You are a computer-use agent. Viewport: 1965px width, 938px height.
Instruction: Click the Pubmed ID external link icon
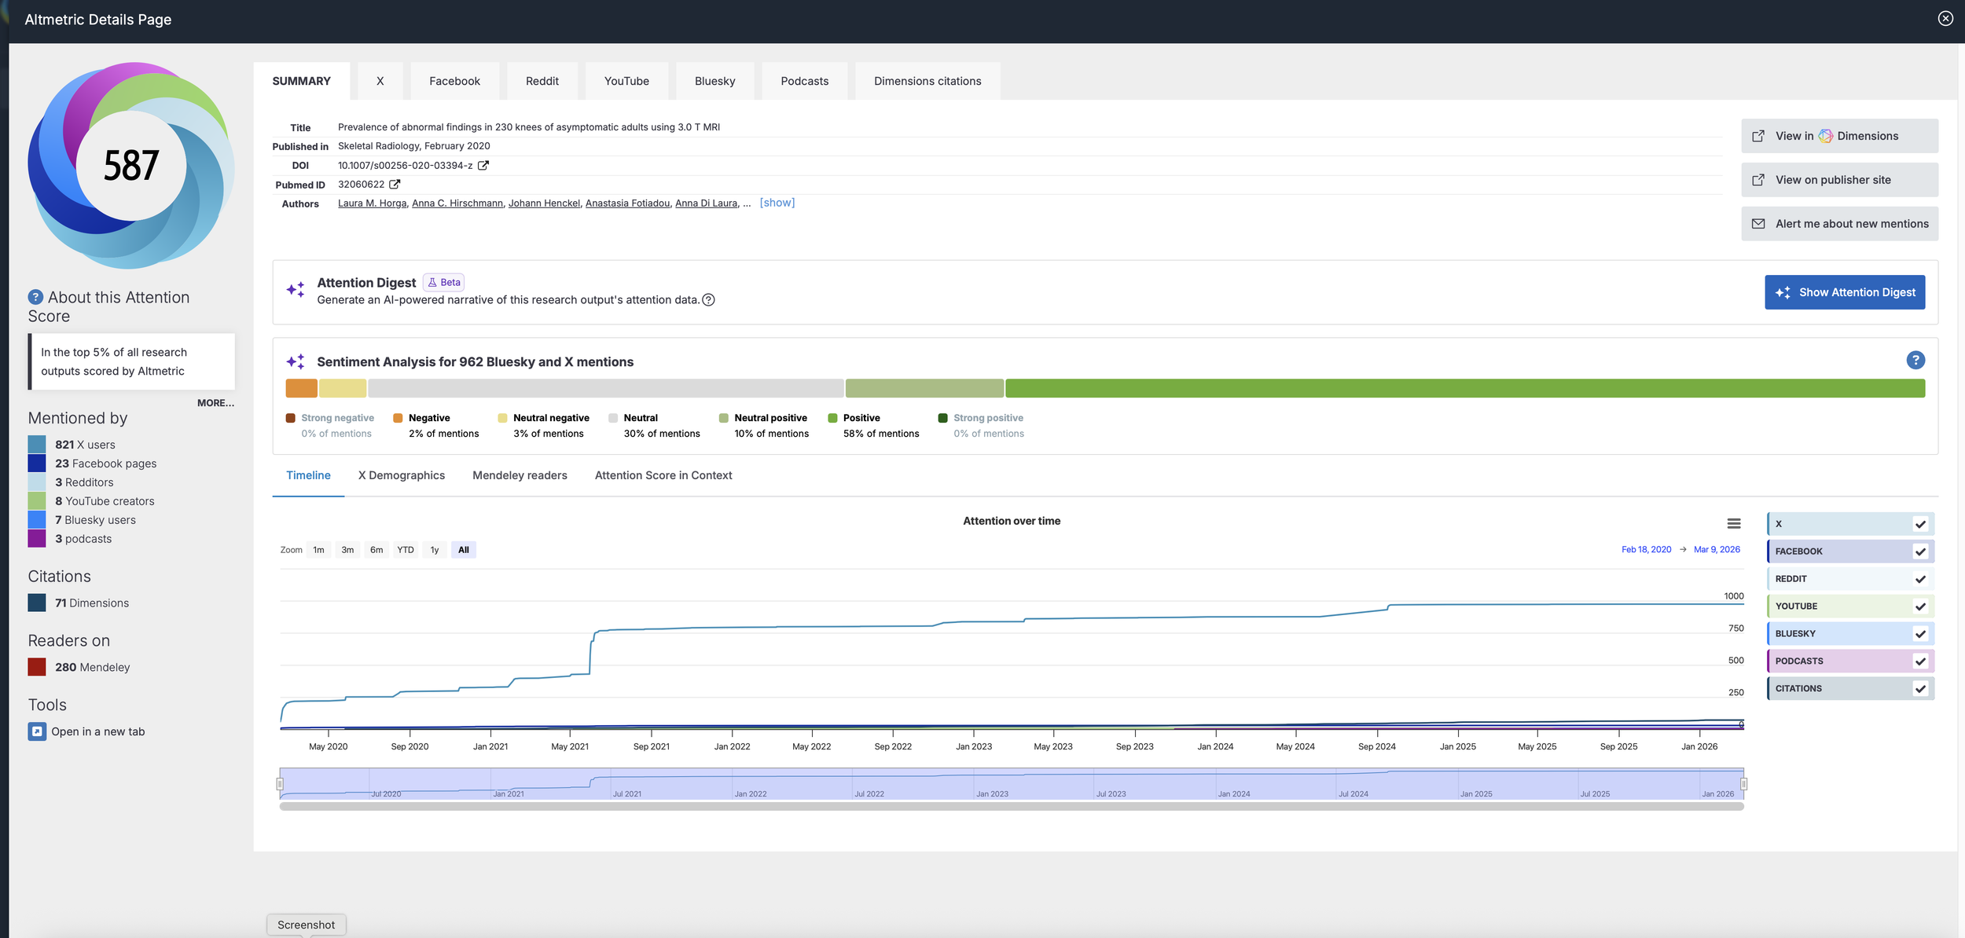[395, 185]
